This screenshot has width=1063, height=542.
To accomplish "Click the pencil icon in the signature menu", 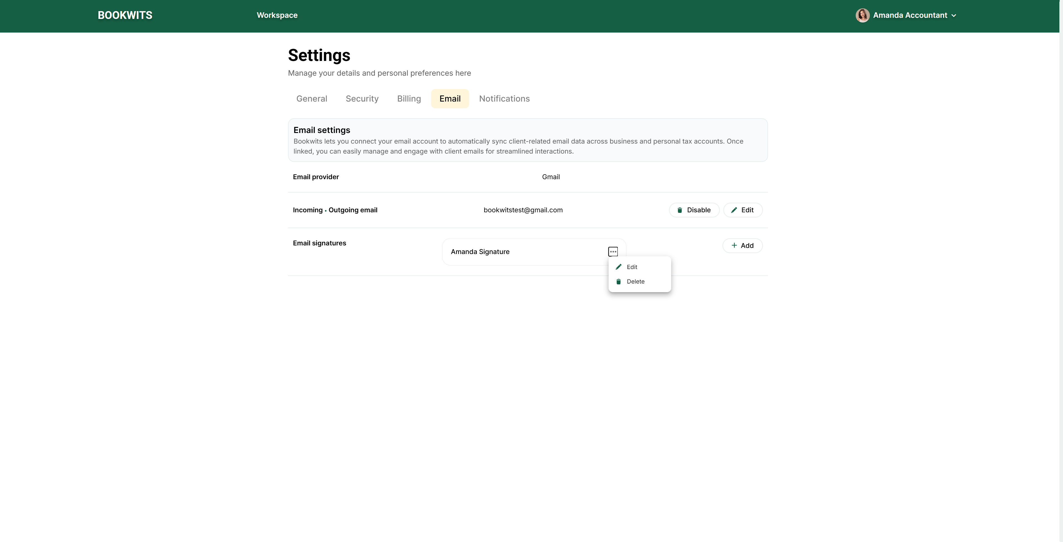I will coord(618,267).
